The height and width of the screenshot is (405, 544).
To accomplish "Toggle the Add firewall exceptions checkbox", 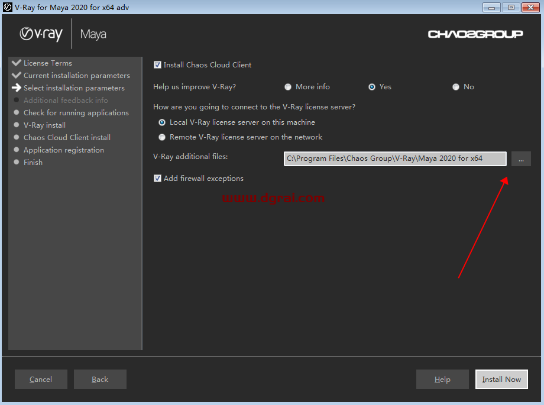I will point(157,179).
